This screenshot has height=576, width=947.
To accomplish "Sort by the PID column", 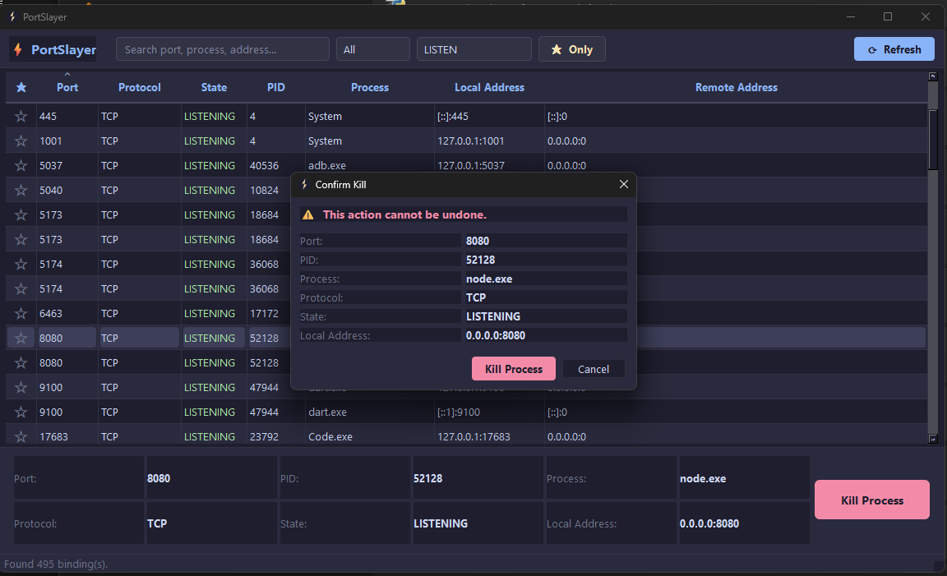I will [276, 88].
